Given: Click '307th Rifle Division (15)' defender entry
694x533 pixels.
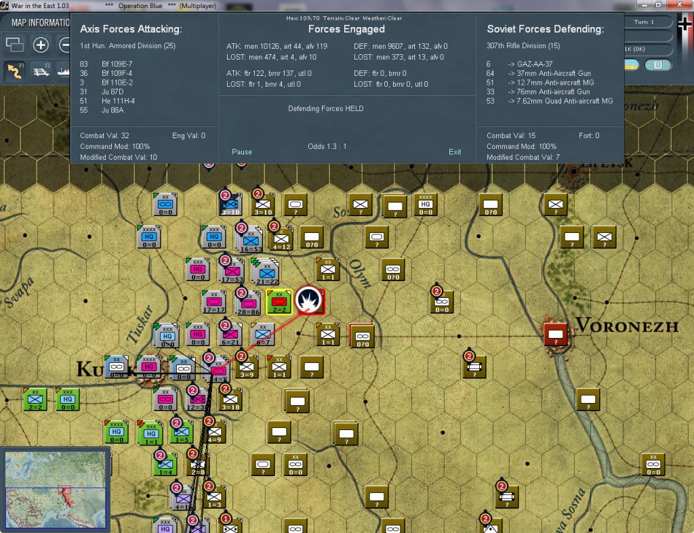Looking at the screenshot, I should (523, 45).
